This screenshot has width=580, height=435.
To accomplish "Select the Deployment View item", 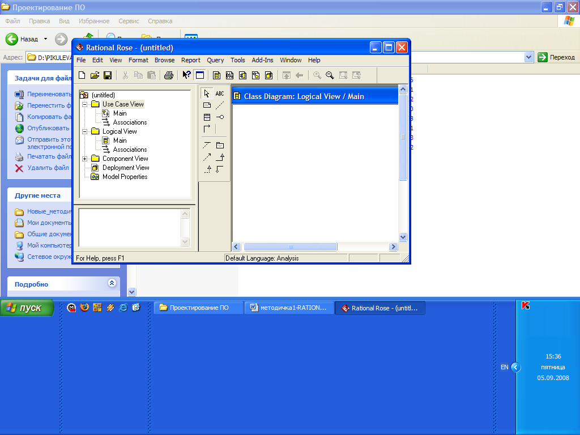I will tap(126, 168).
